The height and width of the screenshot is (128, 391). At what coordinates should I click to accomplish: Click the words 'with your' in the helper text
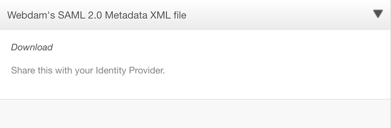click(74, 70)
